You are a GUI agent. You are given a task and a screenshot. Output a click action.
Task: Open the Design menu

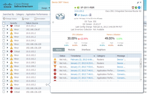pos(46,8)
